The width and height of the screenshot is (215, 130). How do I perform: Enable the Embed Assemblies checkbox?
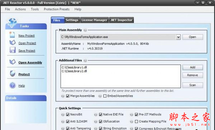click(x=105, y=96)
